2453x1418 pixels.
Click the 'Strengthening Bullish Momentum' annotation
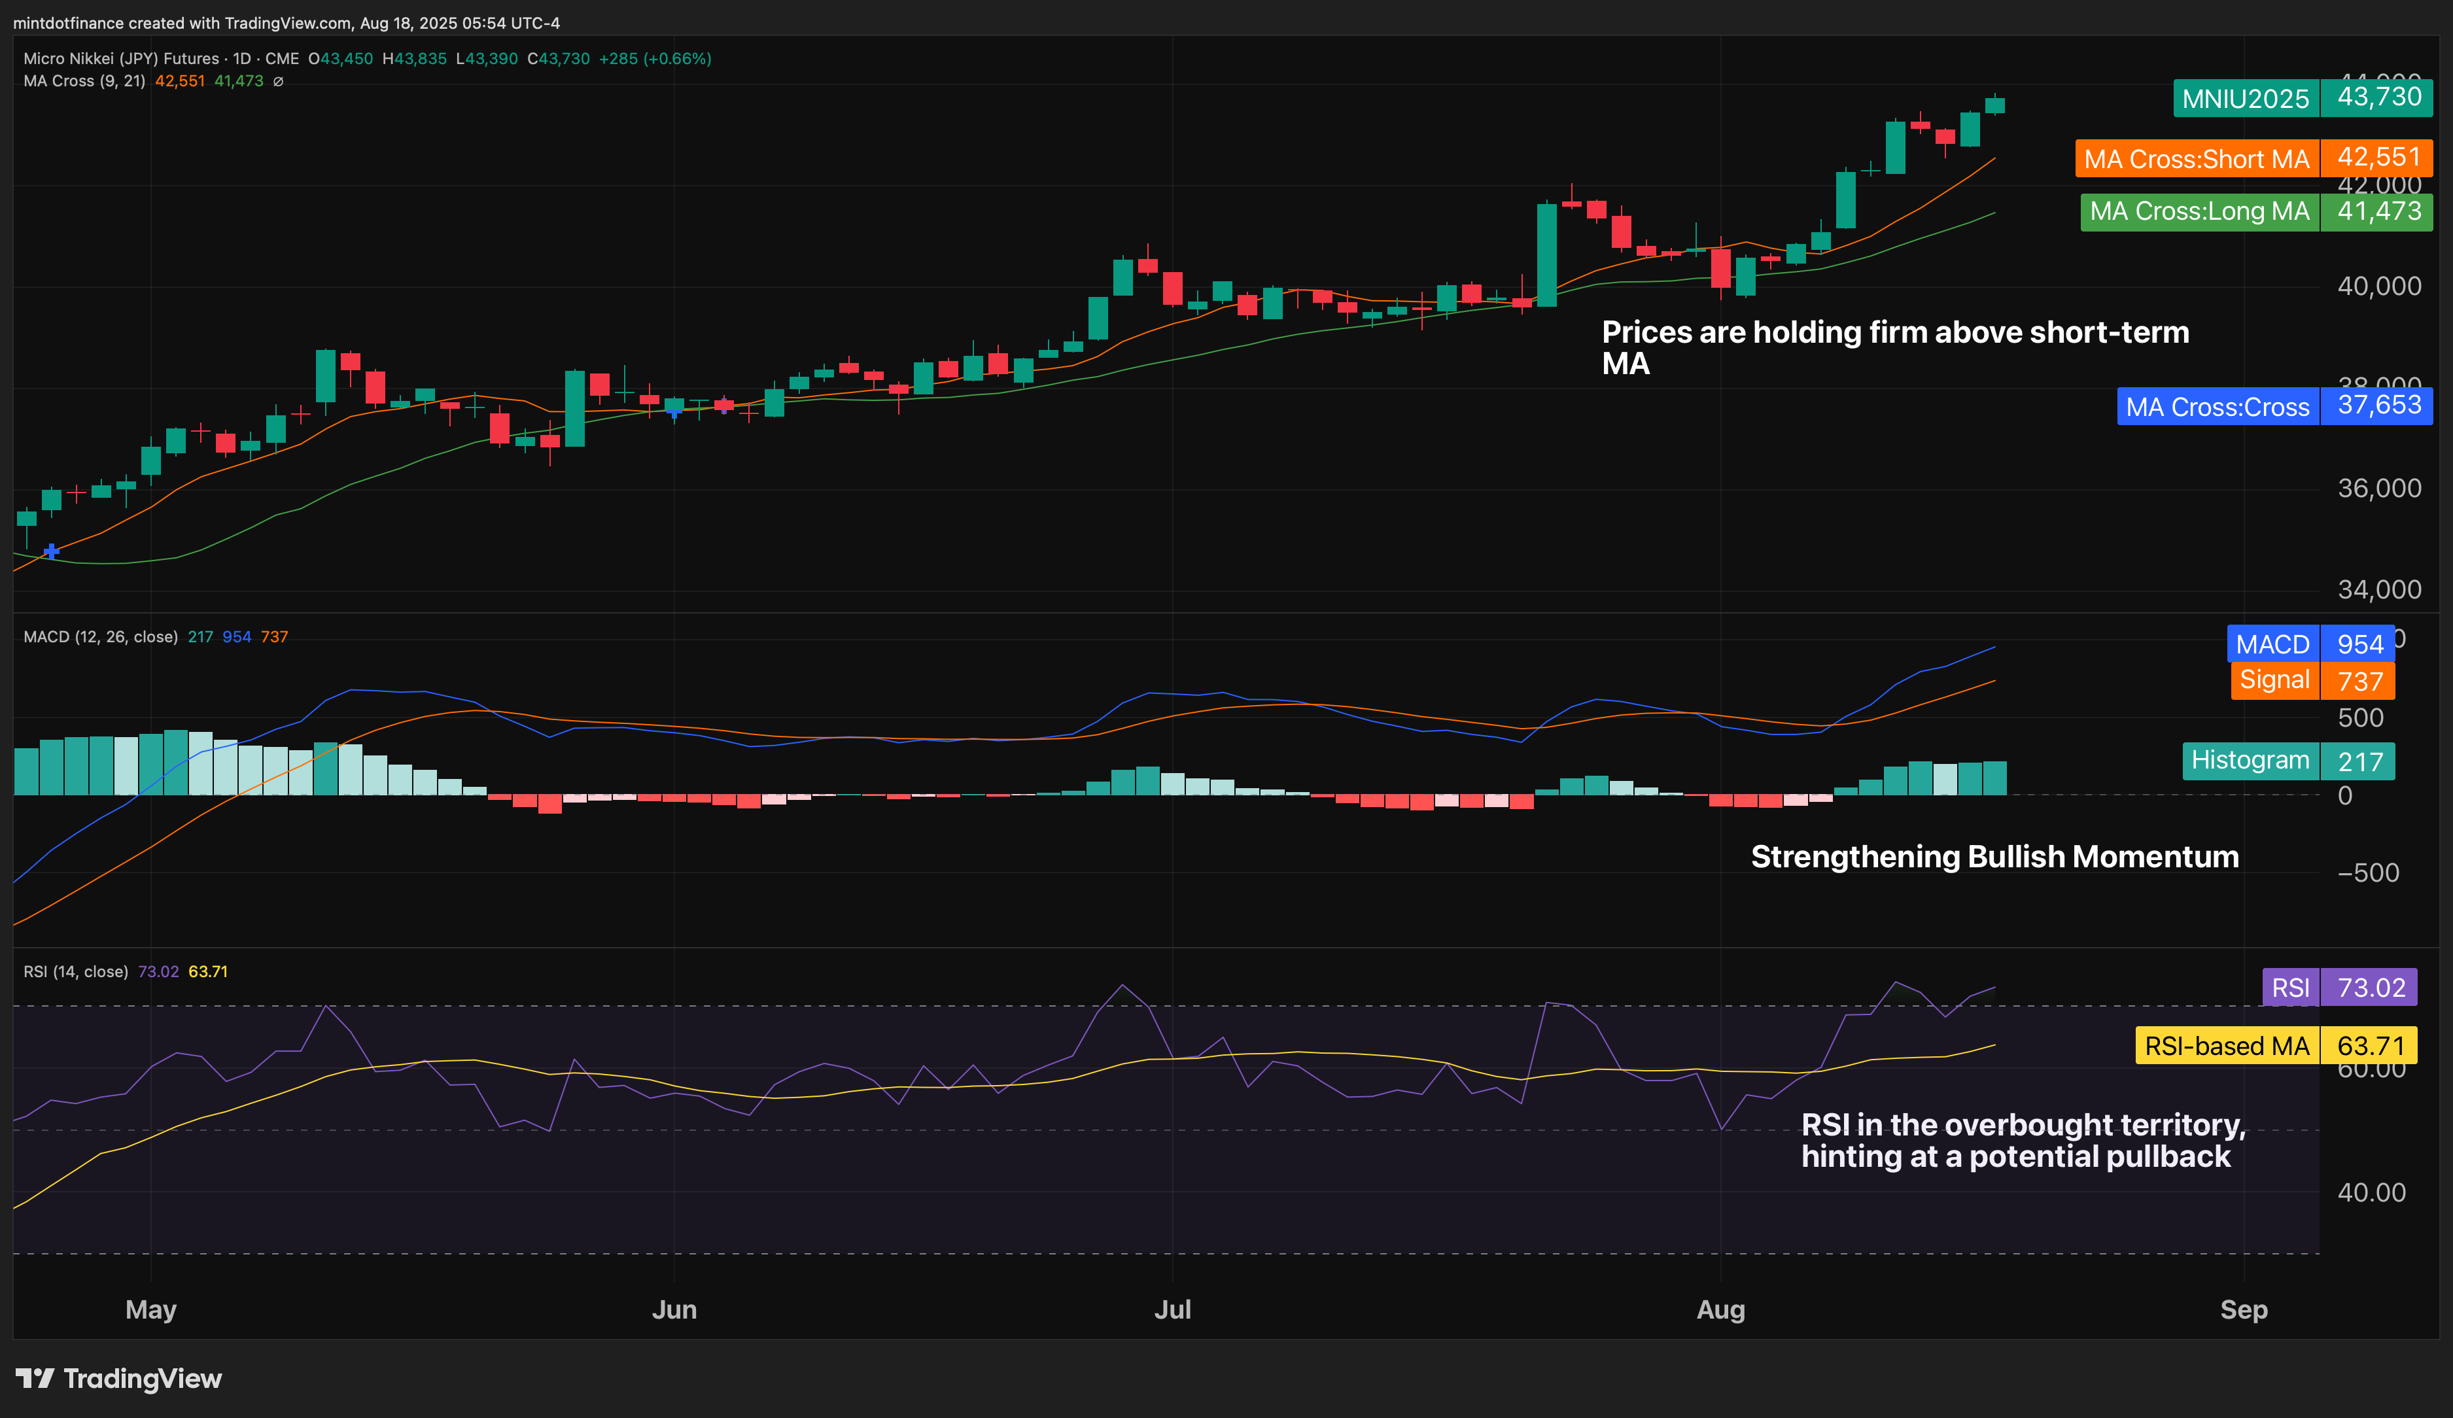(x=1994, y=856)
